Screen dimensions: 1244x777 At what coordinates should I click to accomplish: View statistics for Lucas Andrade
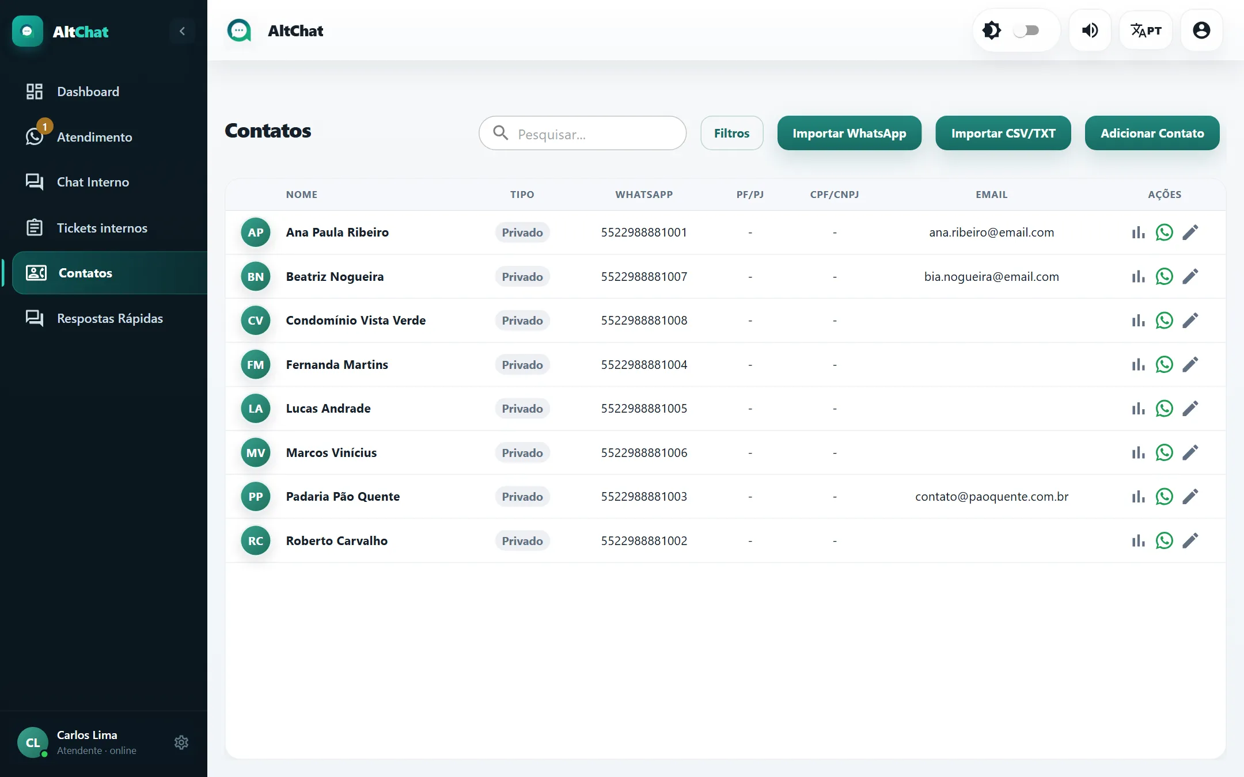(1138, 409)
